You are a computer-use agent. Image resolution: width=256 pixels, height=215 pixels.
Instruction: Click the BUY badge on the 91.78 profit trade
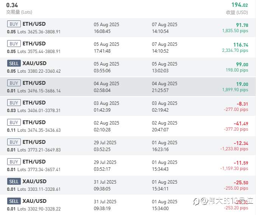pyautogui.click(x=14, y=24)
